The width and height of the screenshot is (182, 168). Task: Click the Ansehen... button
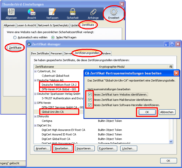pyautogui.click(x=42, y=148)
